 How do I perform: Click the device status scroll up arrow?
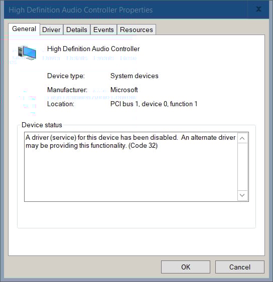(x=242, y=138)
